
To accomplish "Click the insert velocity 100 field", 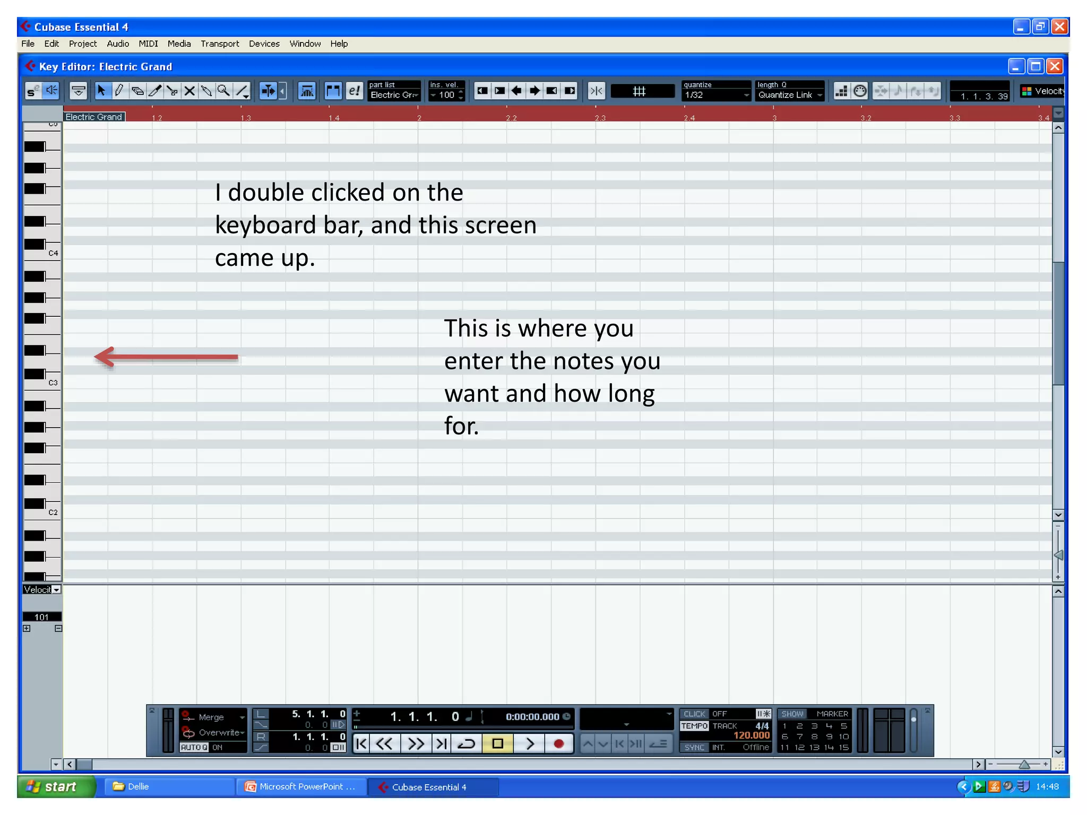I will 447,95.
